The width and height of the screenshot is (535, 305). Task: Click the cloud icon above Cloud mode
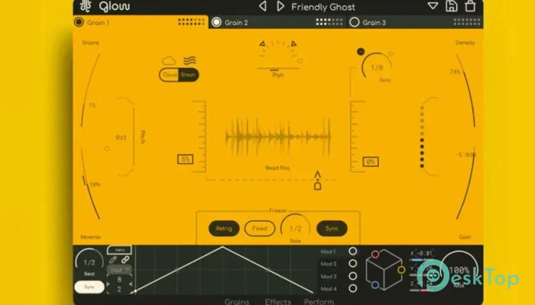pyautogui.click(x=169, y=60)
